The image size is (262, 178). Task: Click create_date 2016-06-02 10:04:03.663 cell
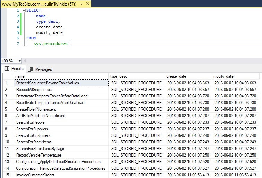pos(188,83)
